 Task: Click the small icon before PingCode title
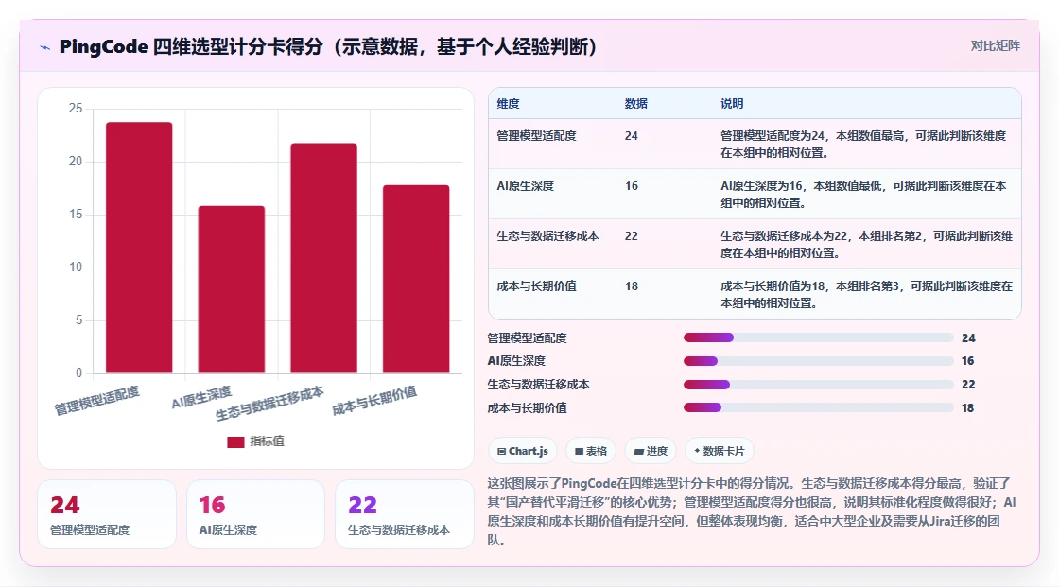click(x=45, y=47)
